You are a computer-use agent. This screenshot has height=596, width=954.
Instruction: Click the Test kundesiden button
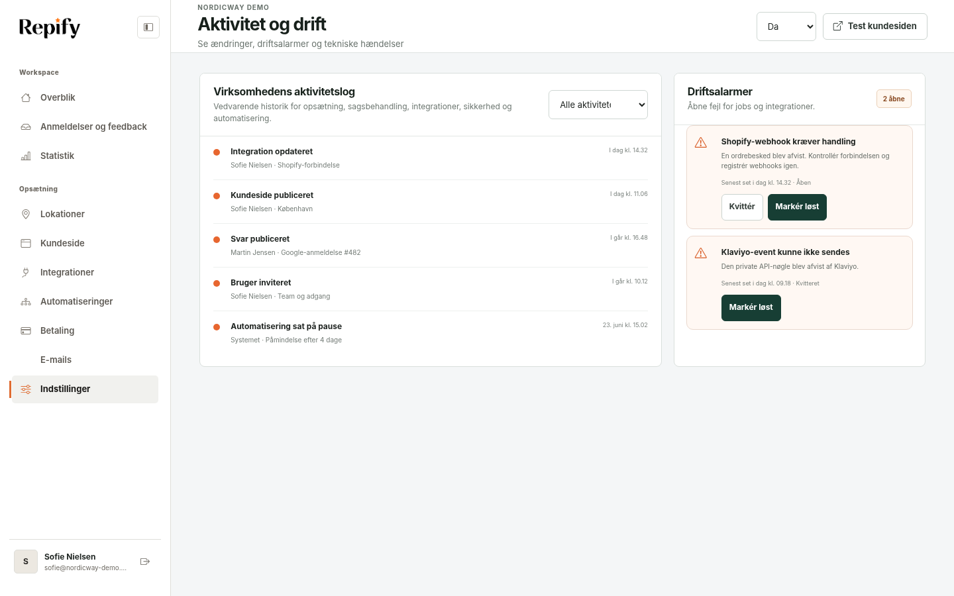pyautogui.click(x=874, y=26)
